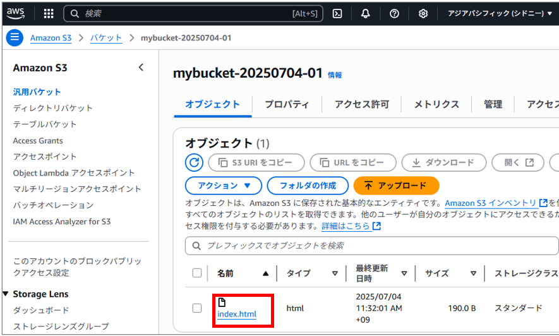
Task: Sort by 最終更新日時 column arrow
Action: pyautogui.click(x=404, y=273)
